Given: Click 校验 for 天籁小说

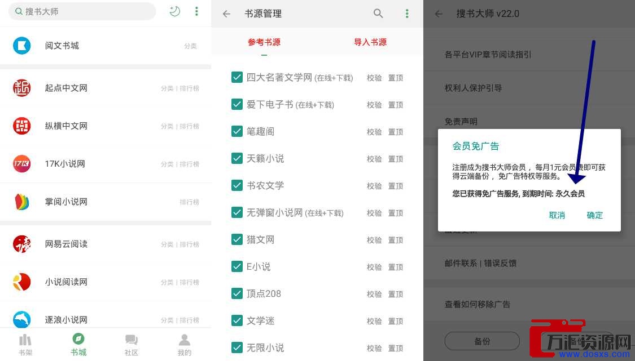Looking at the screenshot, I should 374,159.
